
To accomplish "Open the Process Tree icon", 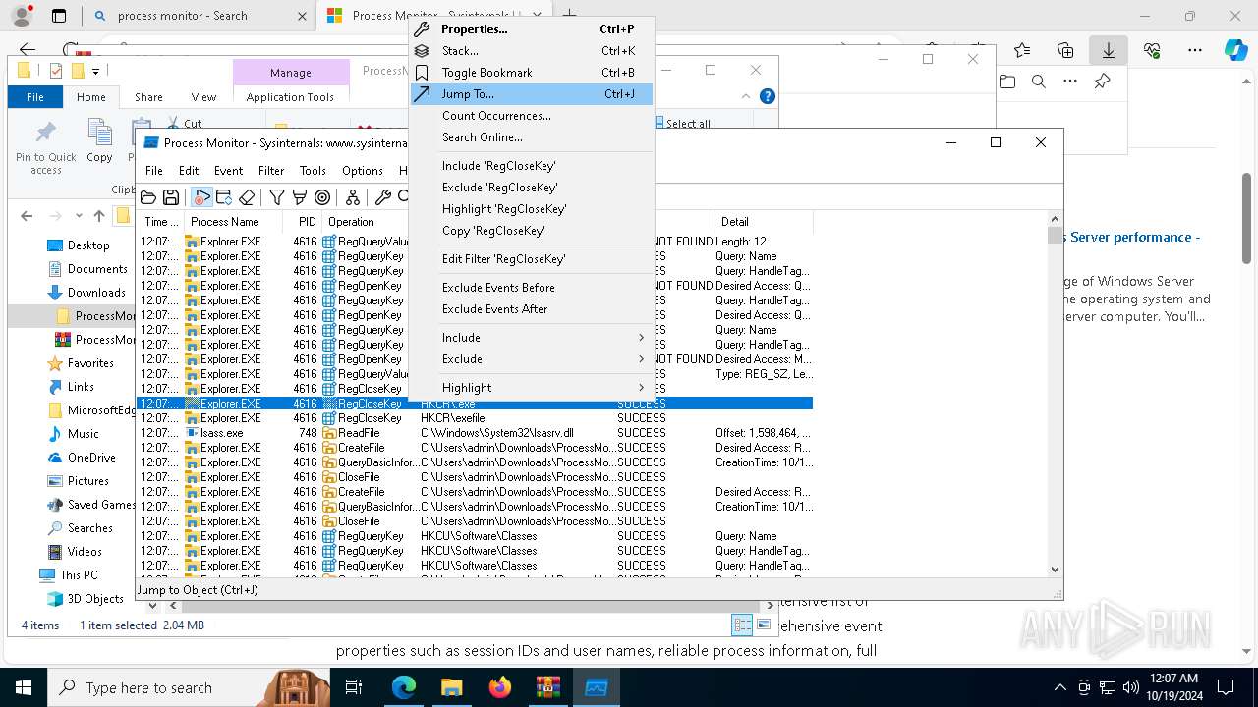I will pos(353,197).
